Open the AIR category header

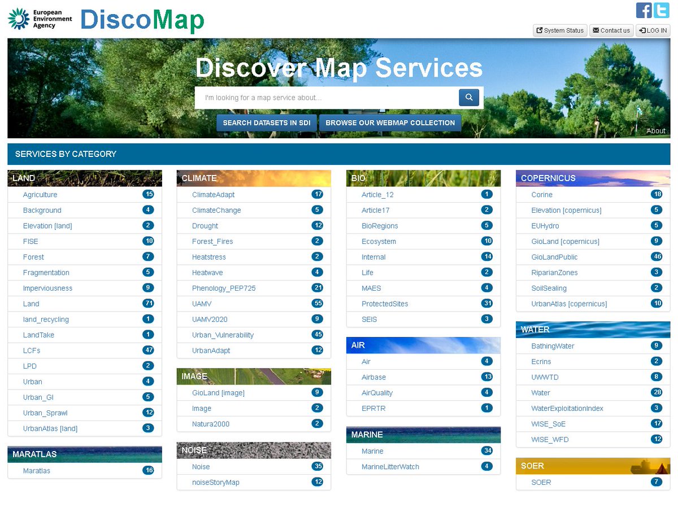coord(423,345)
